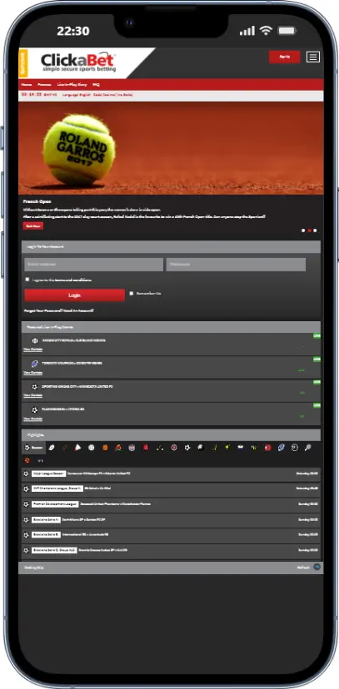The height and width of the screenshot is (689, 339).
Task: Tap the battery status icon
Action: (287, 31)
